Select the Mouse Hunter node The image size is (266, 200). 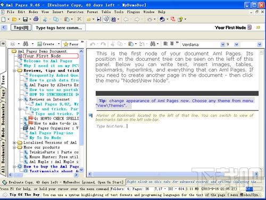(54, 157)
